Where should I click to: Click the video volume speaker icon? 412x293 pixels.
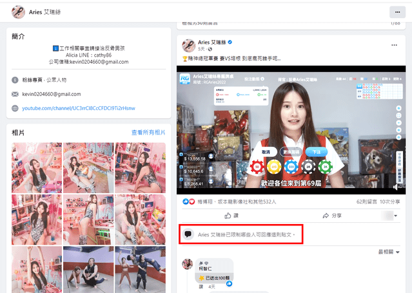coord(395,187)
